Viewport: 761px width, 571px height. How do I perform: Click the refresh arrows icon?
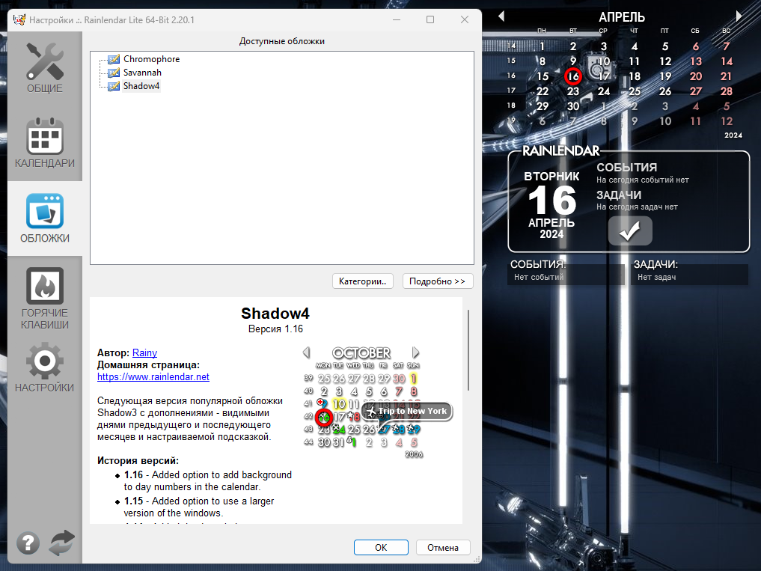click(61, 543)
